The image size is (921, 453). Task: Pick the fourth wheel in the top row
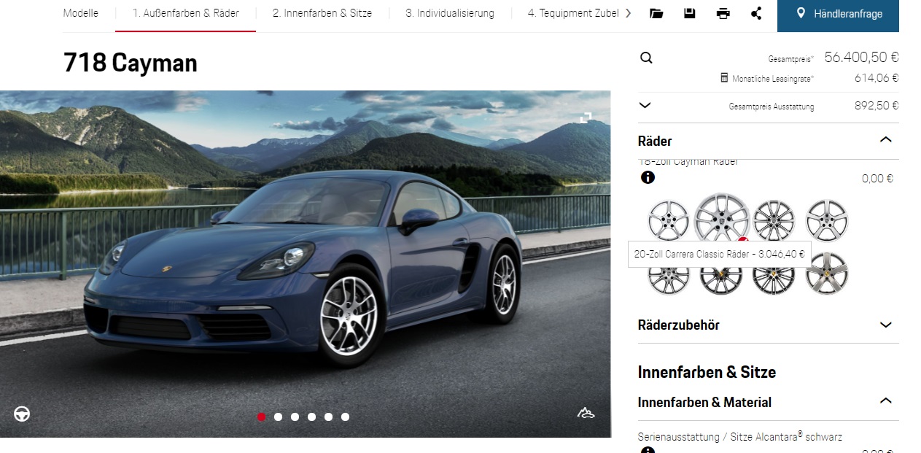pos(827,220)
